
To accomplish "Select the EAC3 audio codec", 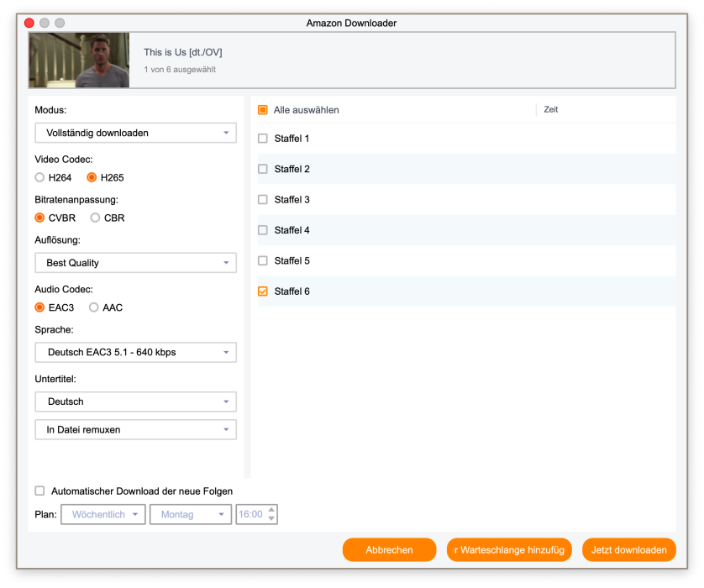I will coord(39,307).
